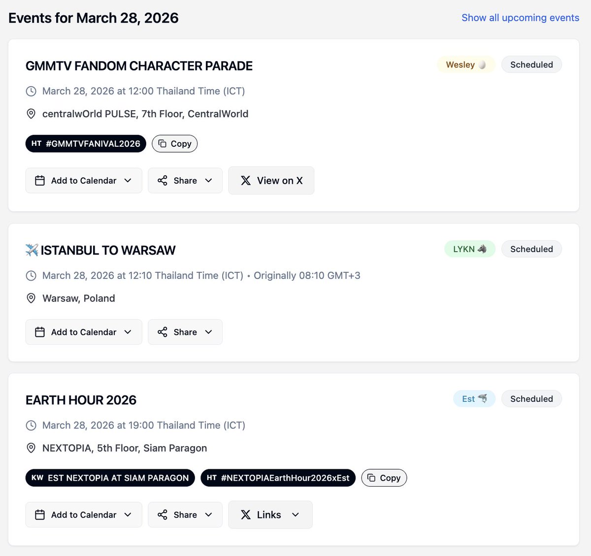Expand the Links chevron arrow
This screenshot has height=556, width=591.
(295, 515)
